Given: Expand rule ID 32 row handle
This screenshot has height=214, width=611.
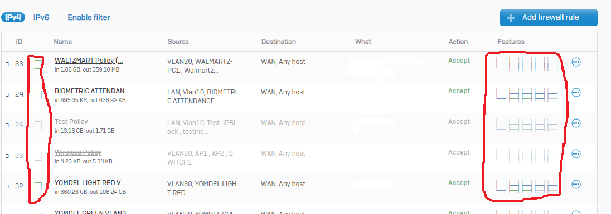Looking at the screenshot, I should (x=7, y=186).
